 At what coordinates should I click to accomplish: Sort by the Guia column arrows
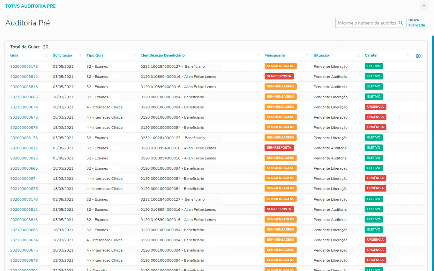coord(46,55)
